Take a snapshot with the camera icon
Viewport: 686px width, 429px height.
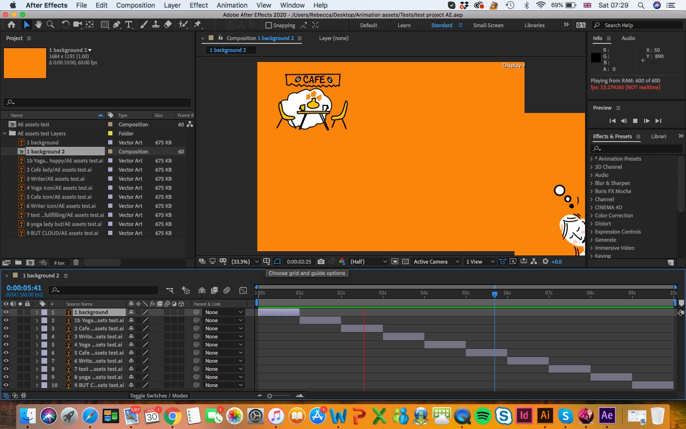point(321,262)
